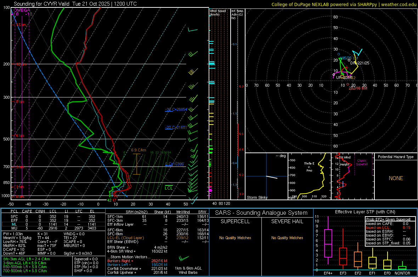Select the MU parcel row
Image resolution: width=418 pixels, height=277 pixels.
click(53, 228)
